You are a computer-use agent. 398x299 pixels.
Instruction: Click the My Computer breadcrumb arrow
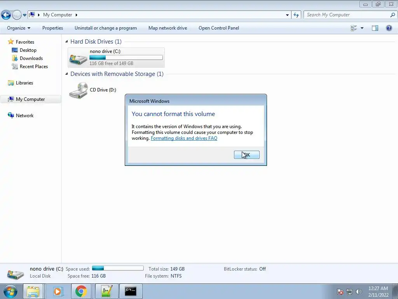pyautogui.click(x=76, y=15)
